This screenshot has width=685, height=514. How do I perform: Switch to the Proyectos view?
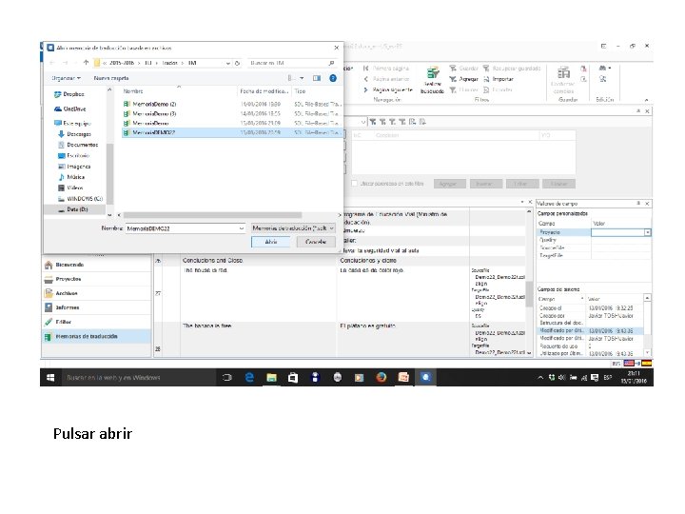tap(68, 279)
